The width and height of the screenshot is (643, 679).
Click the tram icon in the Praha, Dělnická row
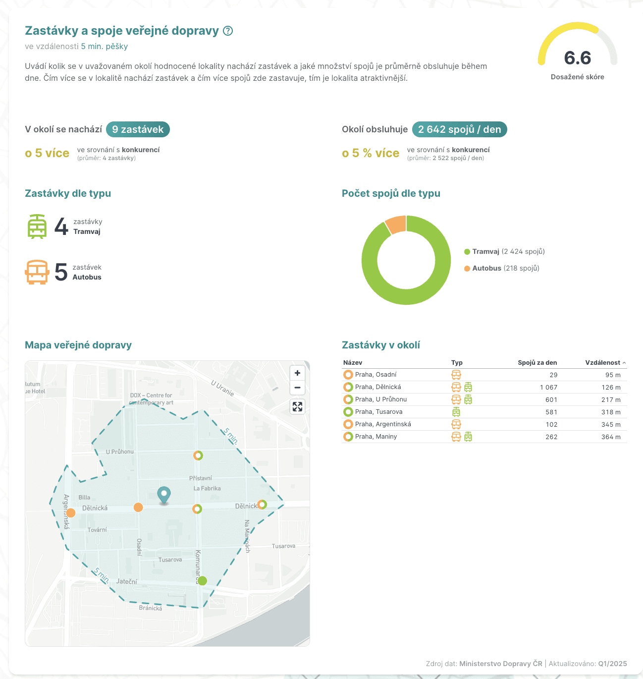point(468,387)
